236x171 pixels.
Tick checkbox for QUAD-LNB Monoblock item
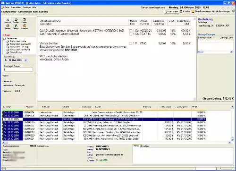pos(131,31)
